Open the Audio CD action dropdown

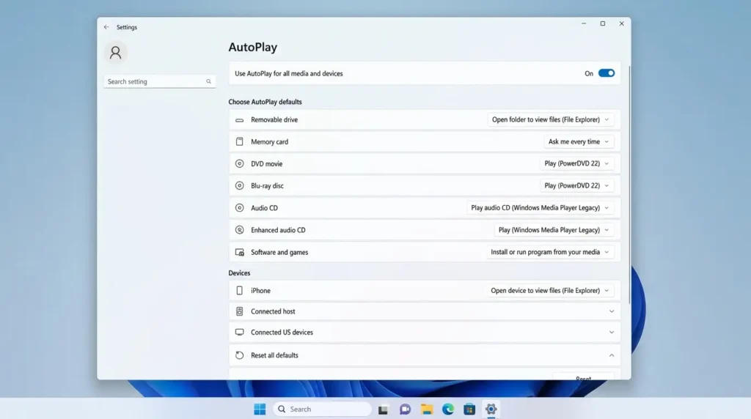541,208
